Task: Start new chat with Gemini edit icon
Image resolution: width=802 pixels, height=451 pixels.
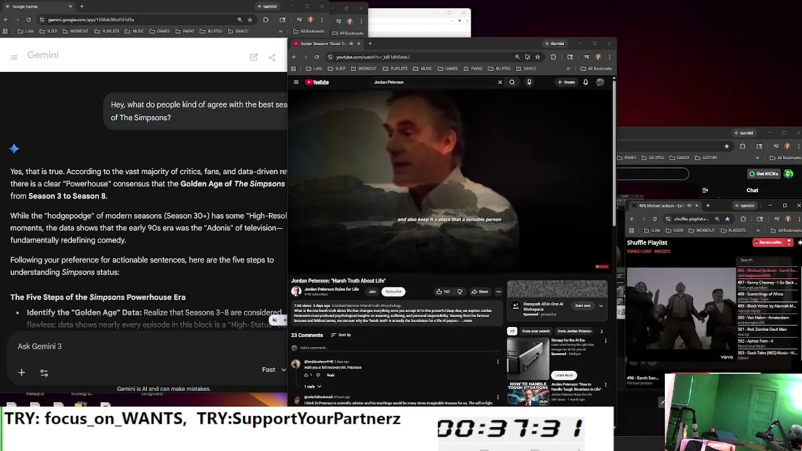Action: (x=254, y=57)
